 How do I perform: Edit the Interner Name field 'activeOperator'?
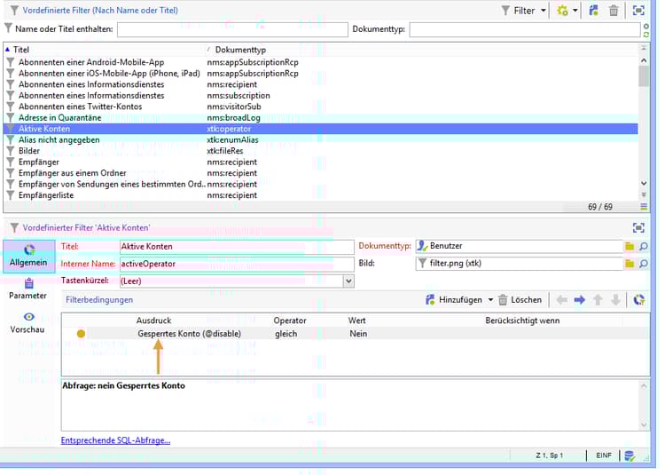tap(237, 264)
